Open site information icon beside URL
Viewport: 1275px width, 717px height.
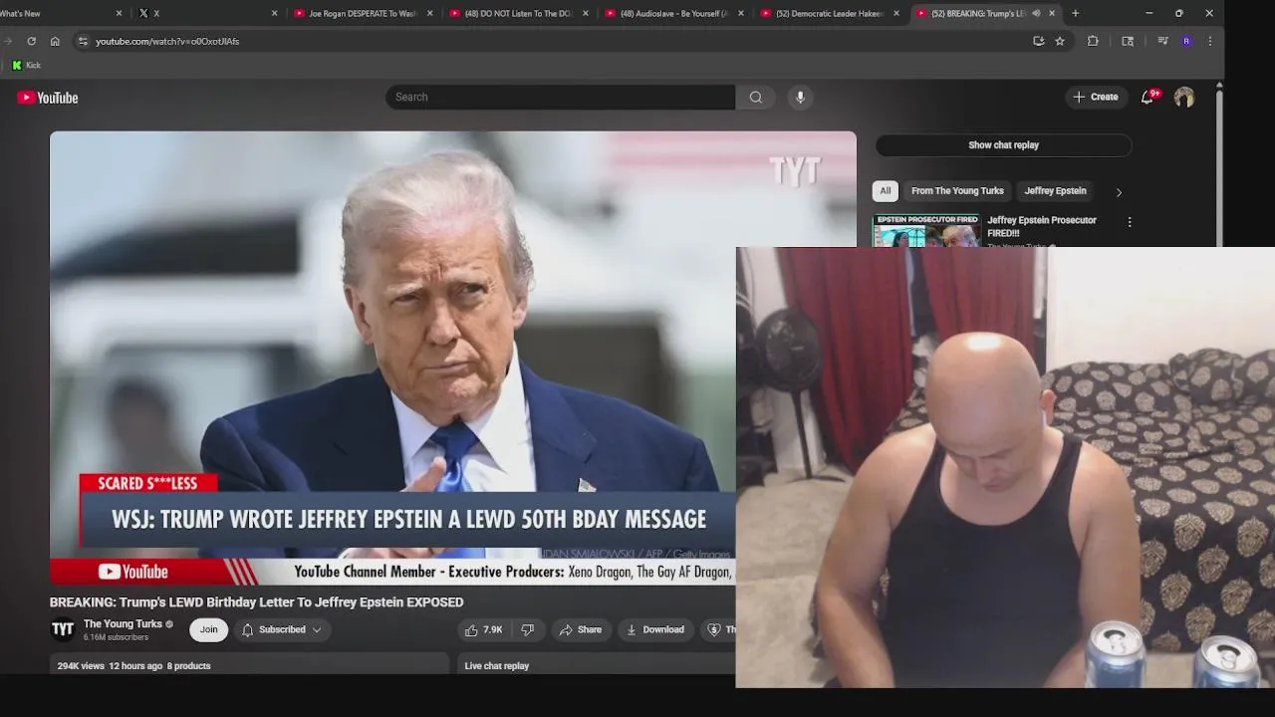point(83,41)
